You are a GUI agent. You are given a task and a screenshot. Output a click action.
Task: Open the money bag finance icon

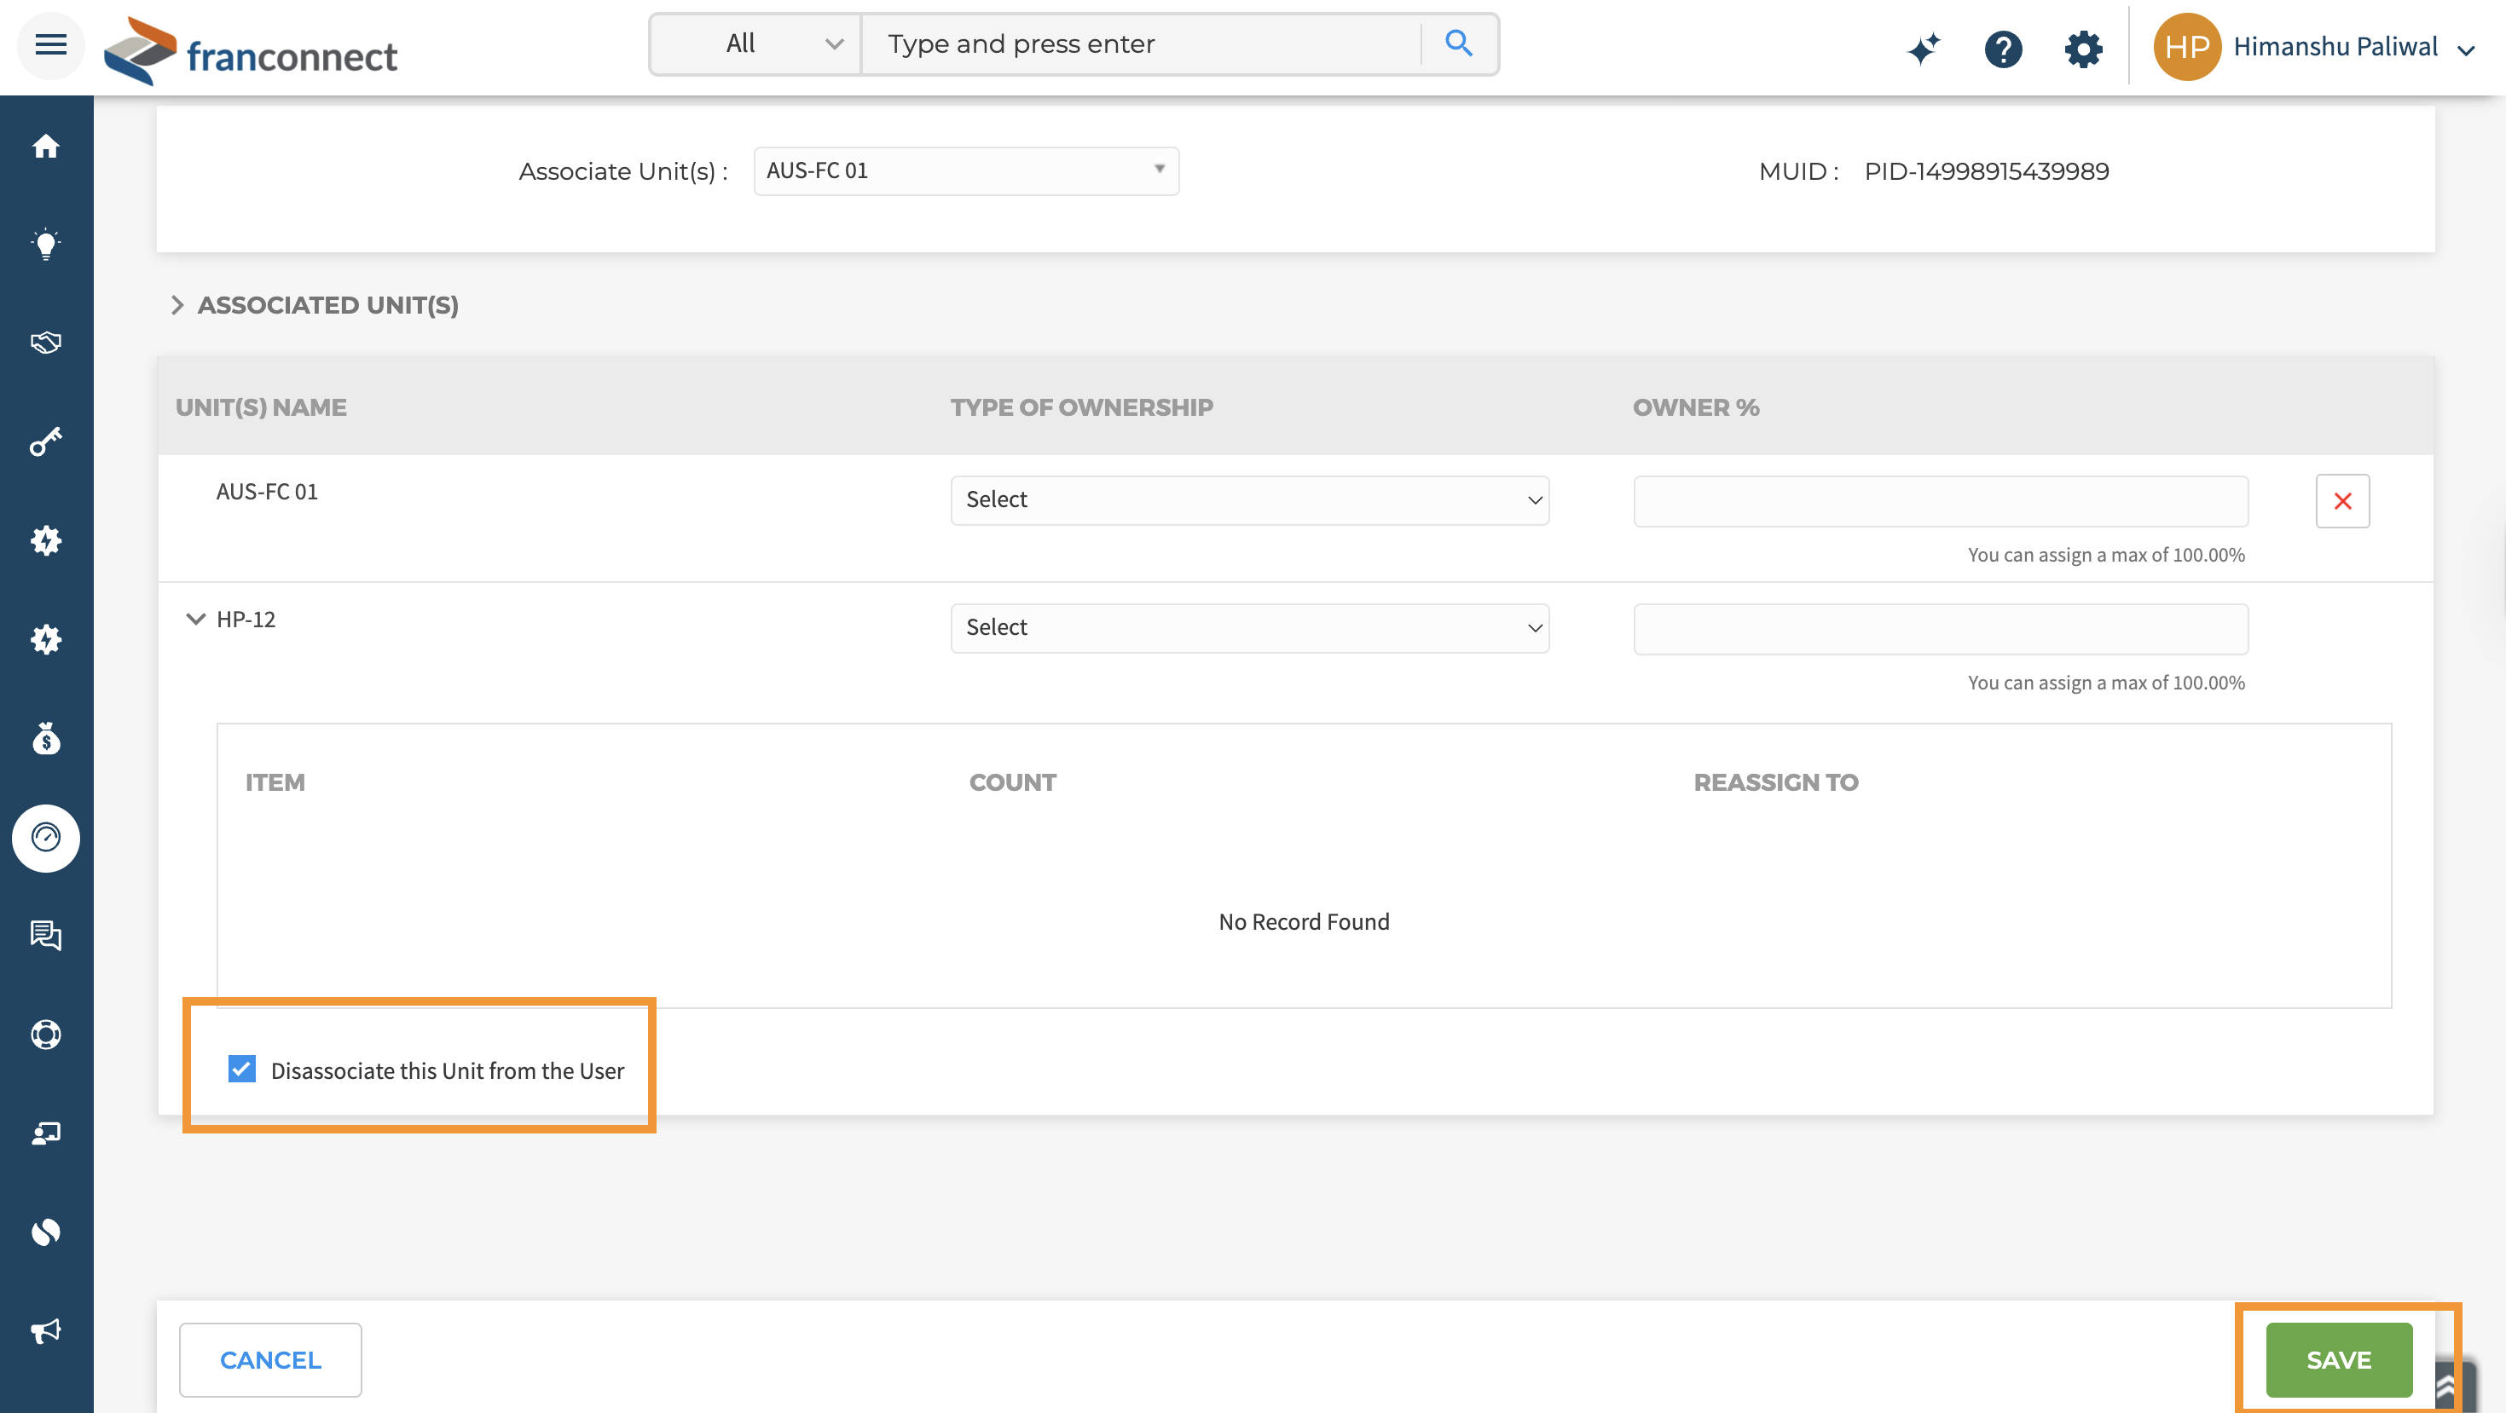[46, 739]
